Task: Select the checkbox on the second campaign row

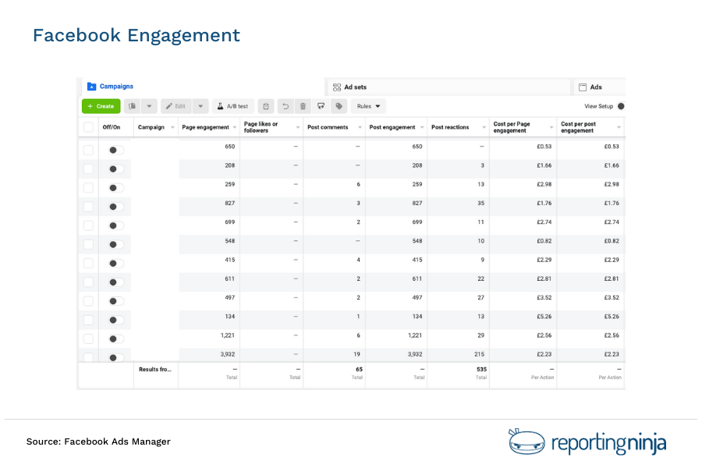Action: (x=88, y=168)
